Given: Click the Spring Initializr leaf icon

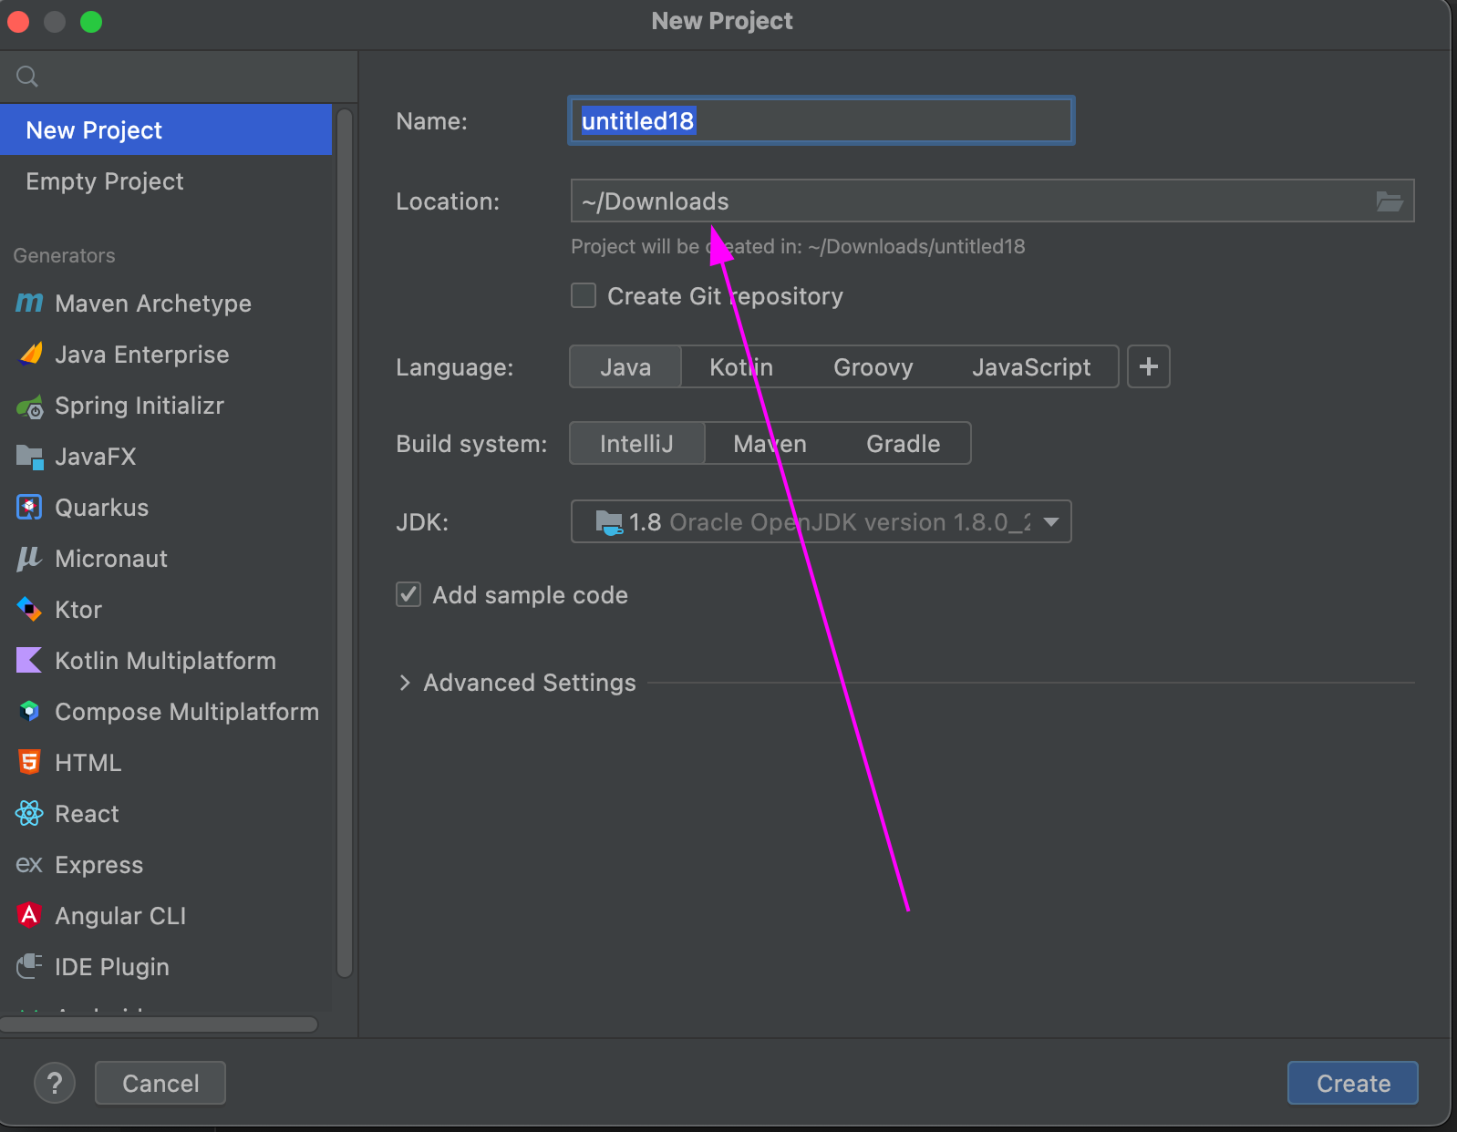Looking at the screenshot, I should pos(30,406).
